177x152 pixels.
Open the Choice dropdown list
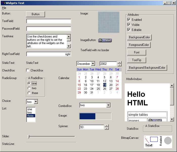click(36, 102)
